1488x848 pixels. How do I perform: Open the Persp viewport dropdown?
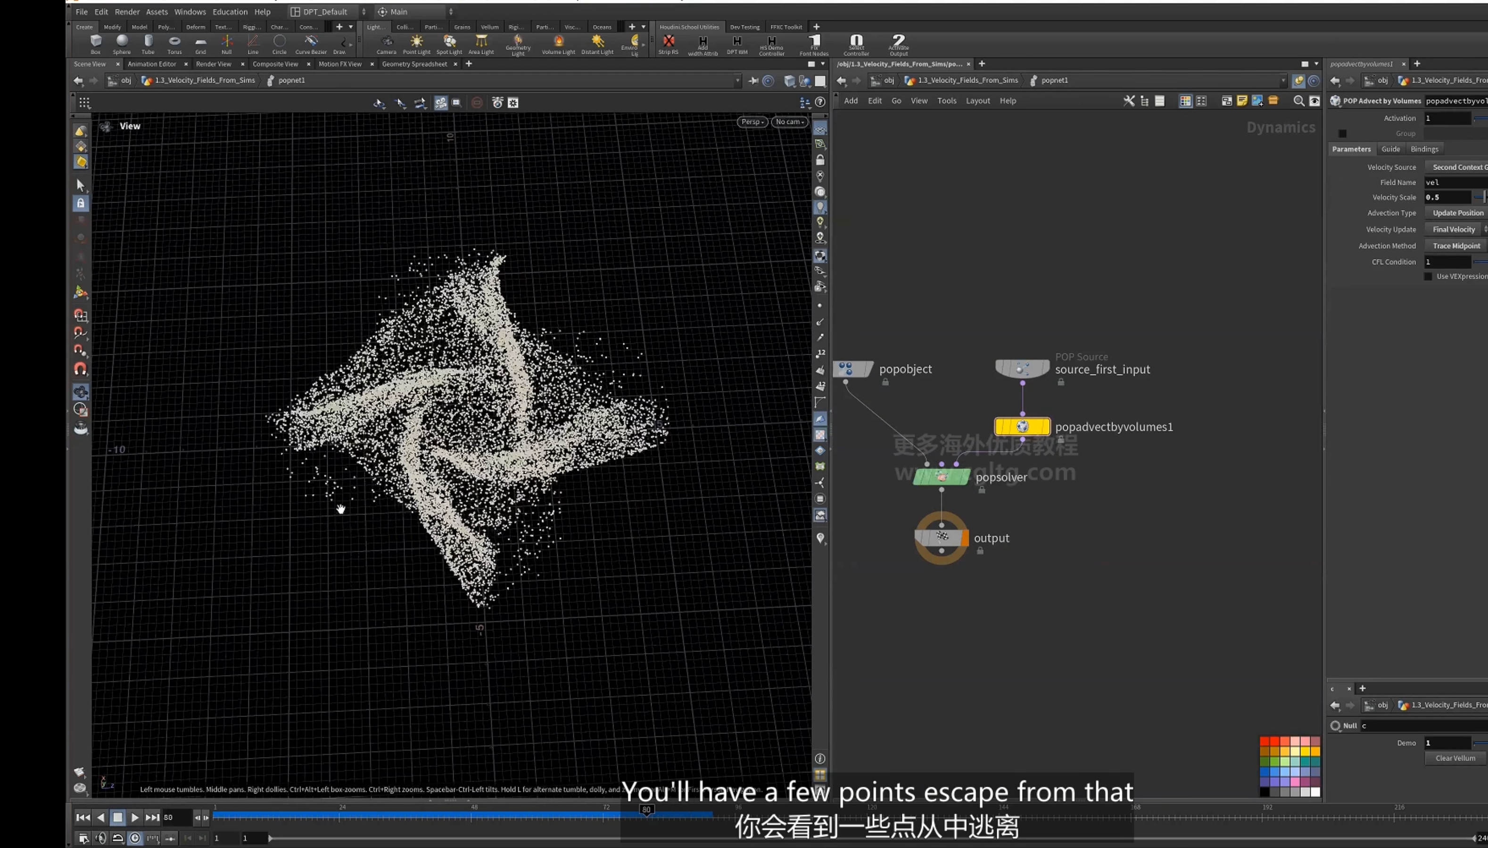752,122
